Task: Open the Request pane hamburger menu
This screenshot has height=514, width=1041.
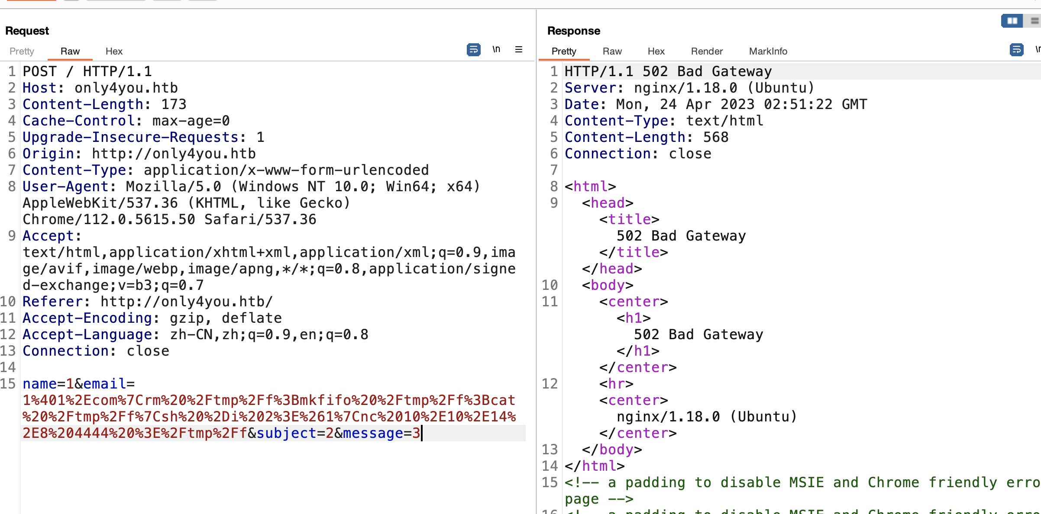Action: tap(518, 49)
